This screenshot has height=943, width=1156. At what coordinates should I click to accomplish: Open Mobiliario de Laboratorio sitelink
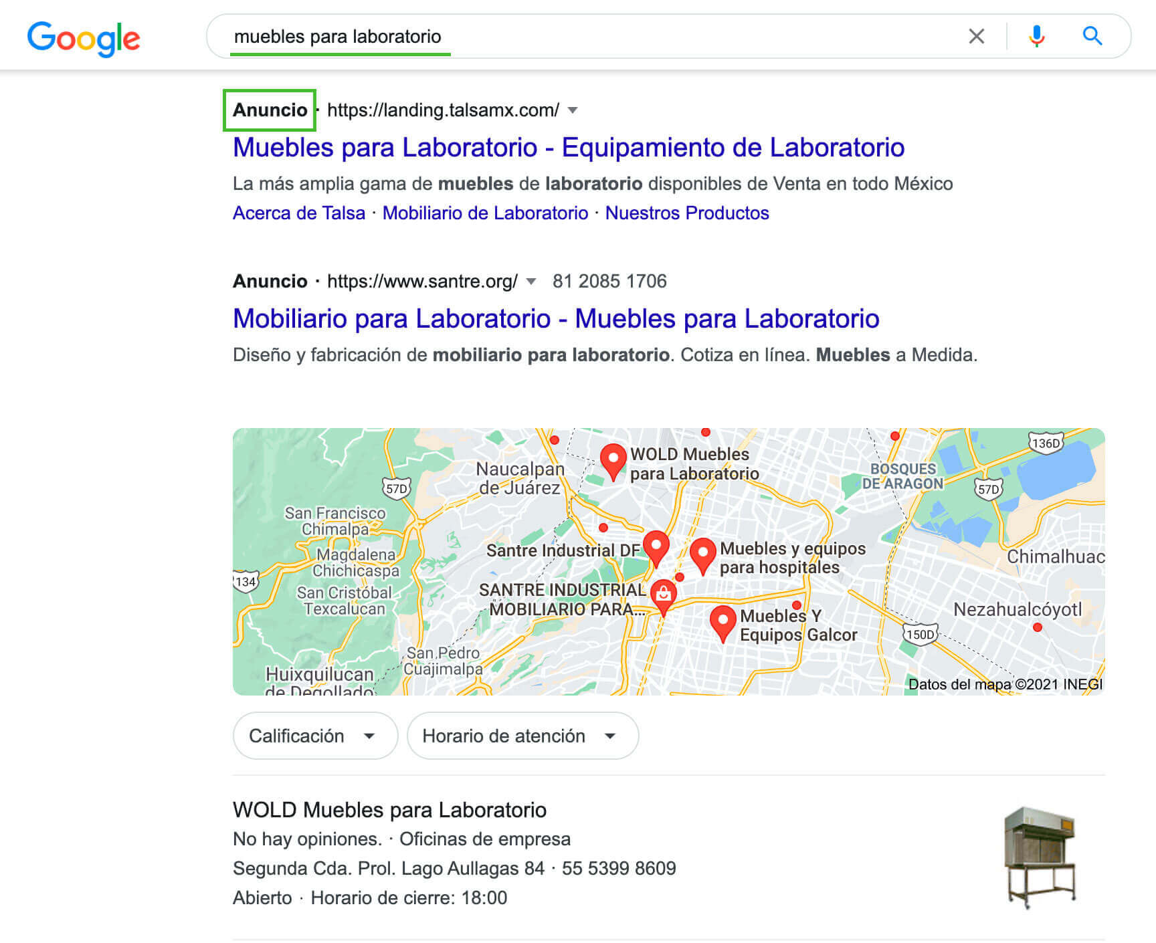tap(485, 213)
